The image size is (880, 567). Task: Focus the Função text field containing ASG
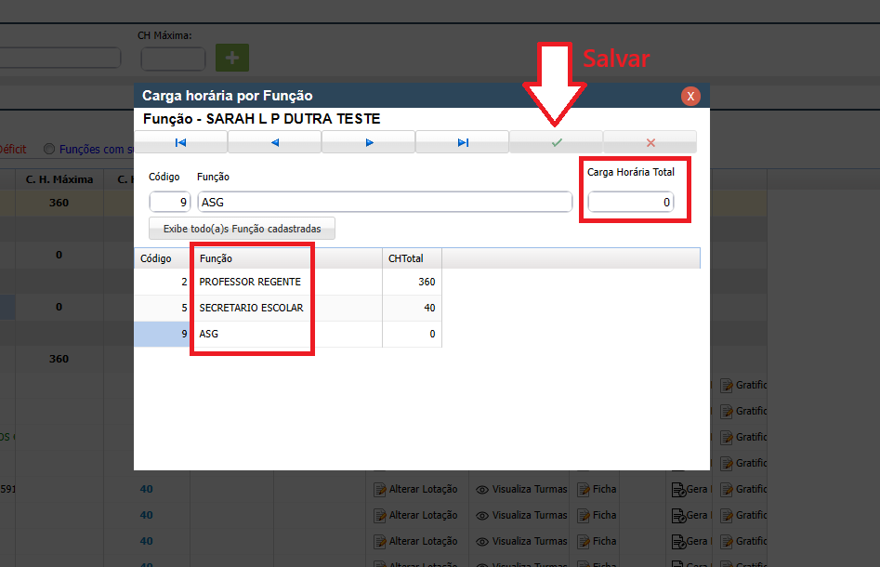[385, 202]
